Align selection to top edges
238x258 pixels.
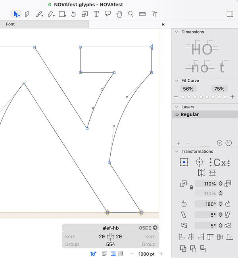click(210, 237)
